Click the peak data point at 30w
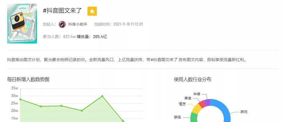The width and height of the screenshot is (284, 122). 102,96
